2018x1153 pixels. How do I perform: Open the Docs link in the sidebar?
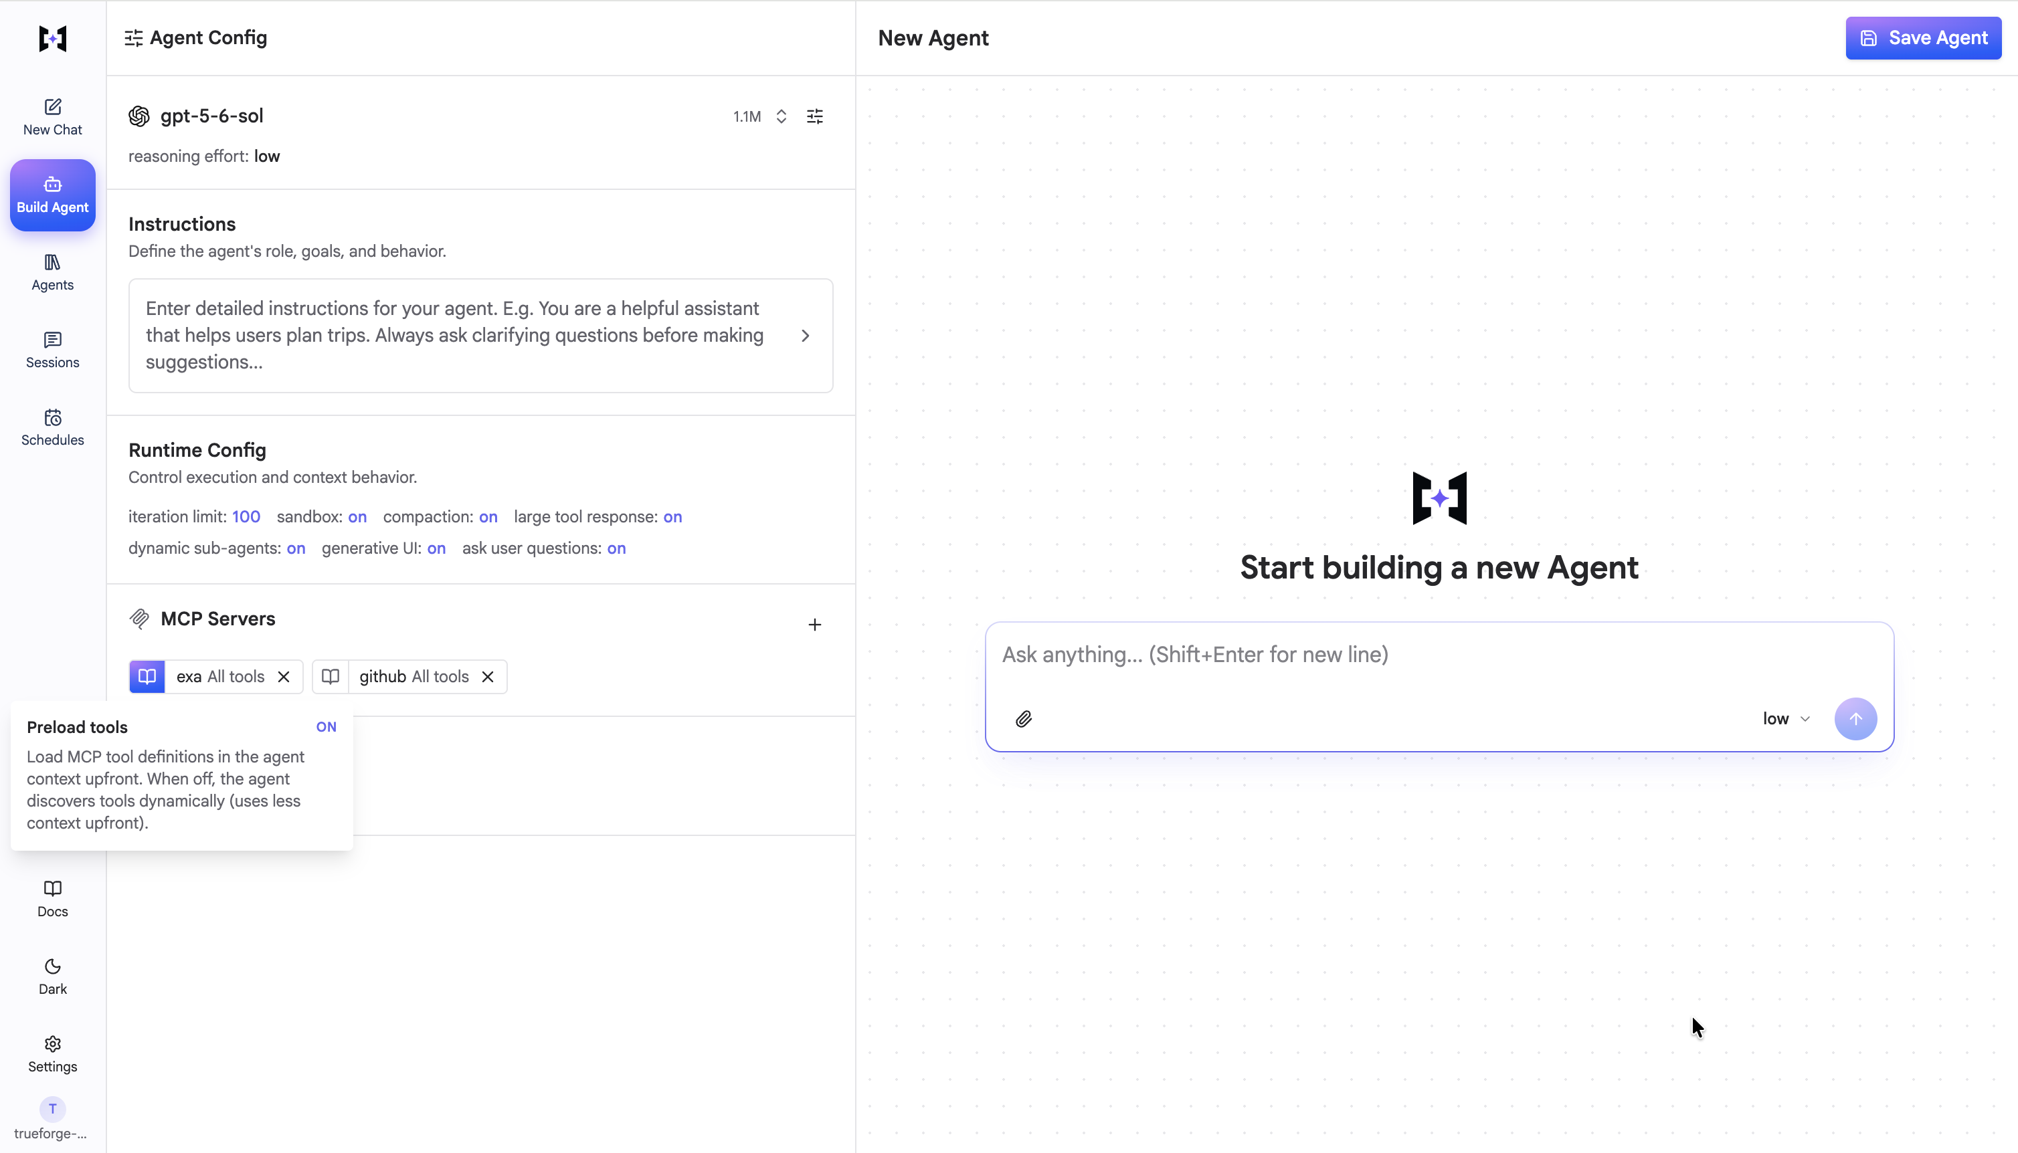pyautogui.click(x=52, y=899)
